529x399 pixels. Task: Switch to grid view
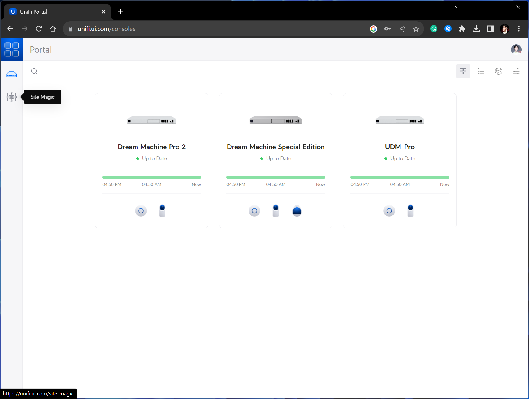pos(463,71)
